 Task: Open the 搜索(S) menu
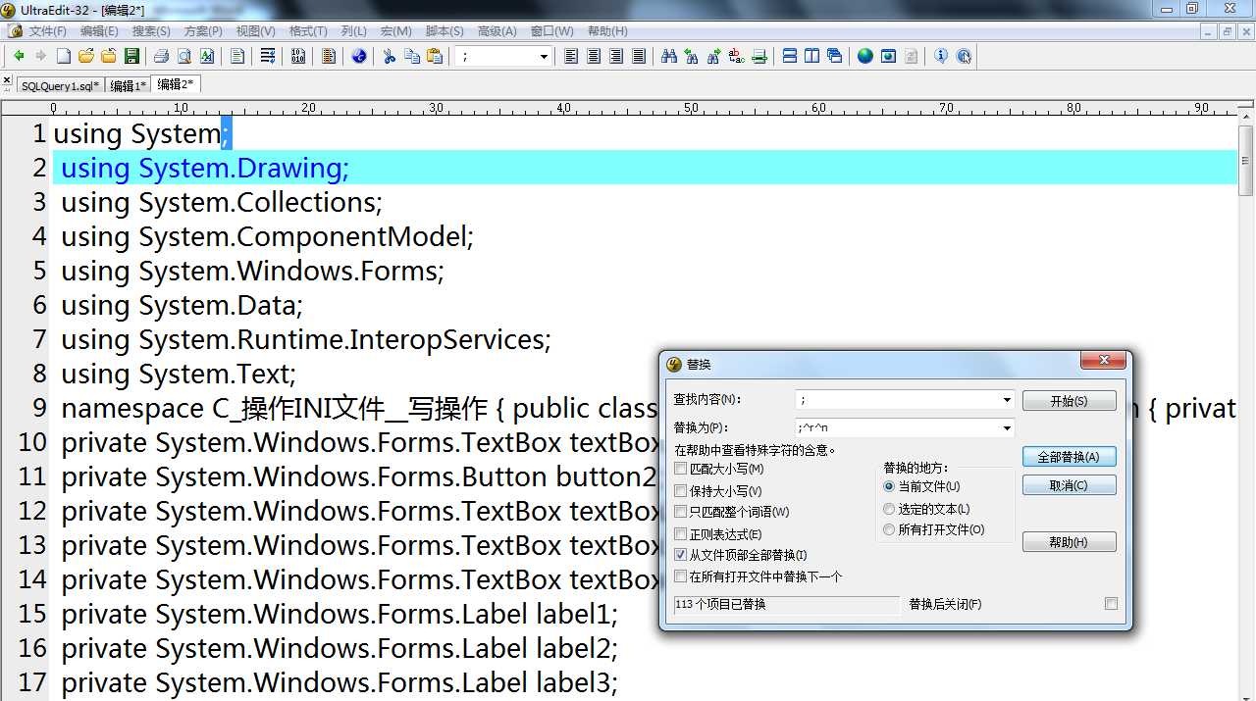point(151,31)
